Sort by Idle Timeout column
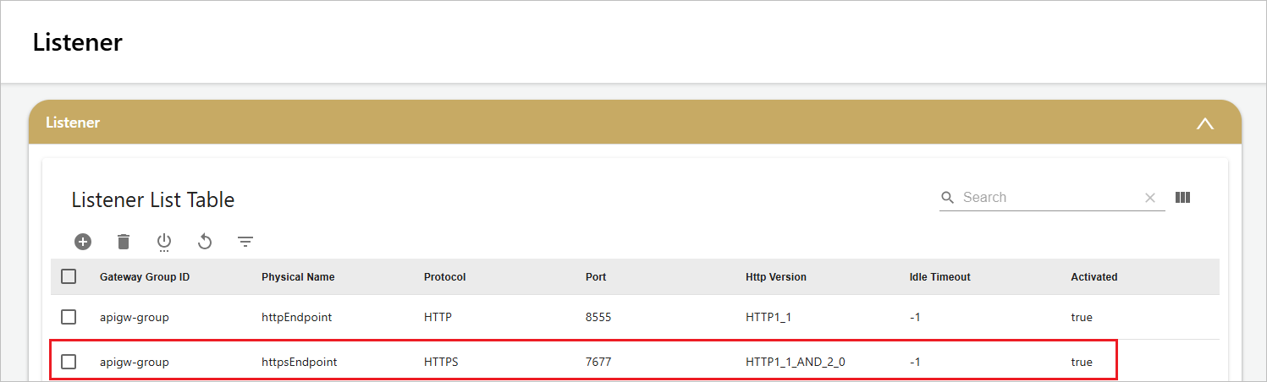This screenshot has height=382, width=1267. (x=939, y=277)
